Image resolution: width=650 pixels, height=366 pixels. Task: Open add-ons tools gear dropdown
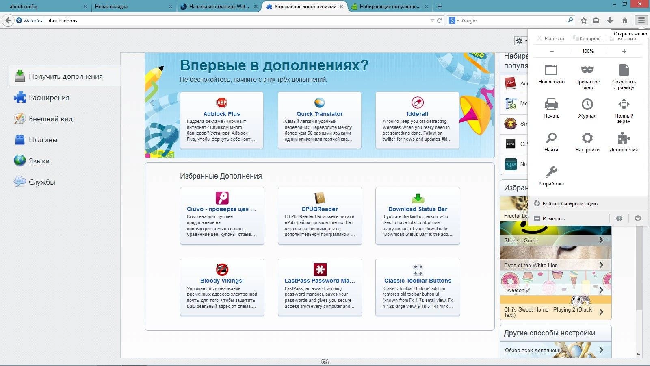point(521,41)
